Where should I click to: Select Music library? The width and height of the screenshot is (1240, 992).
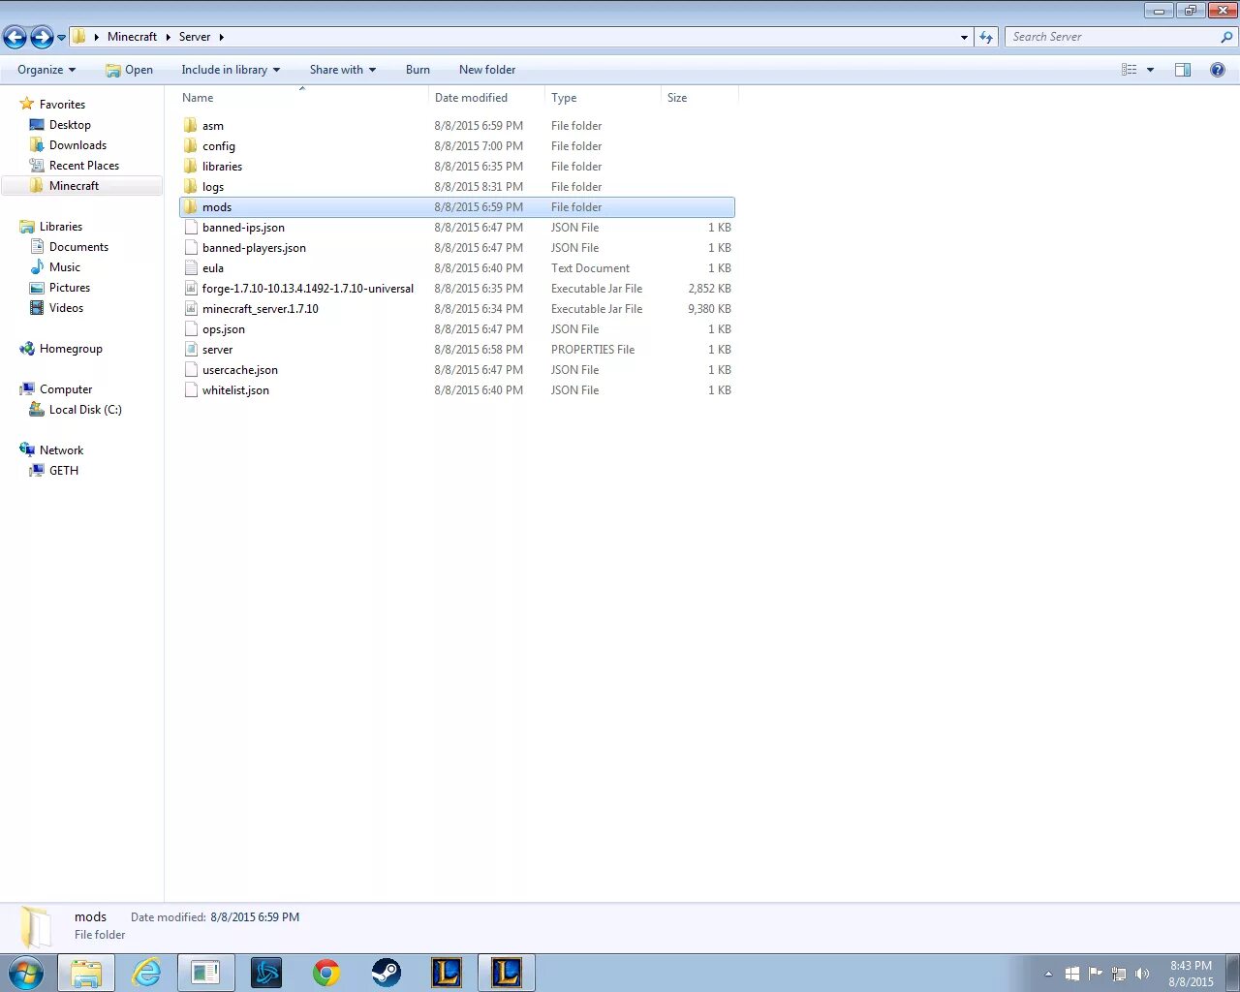(64, 267)
